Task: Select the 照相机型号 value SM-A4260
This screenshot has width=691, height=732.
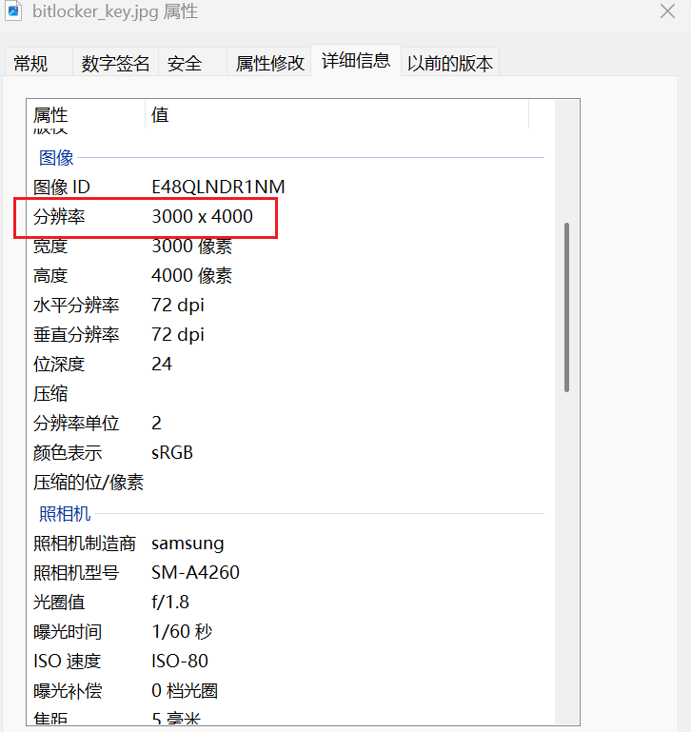Action: tap(195, 573)
